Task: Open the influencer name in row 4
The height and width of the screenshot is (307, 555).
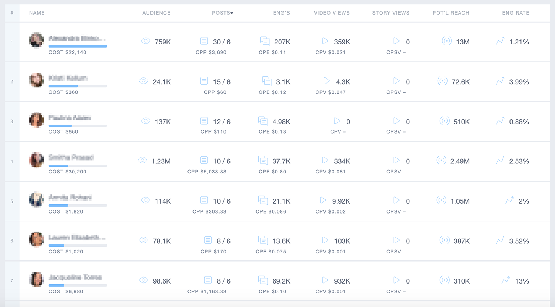Action: 71,157
